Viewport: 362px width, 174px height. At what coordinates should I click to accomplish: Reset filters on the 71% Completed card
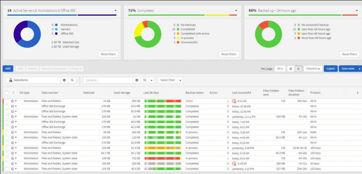click(x=229, y=54)
